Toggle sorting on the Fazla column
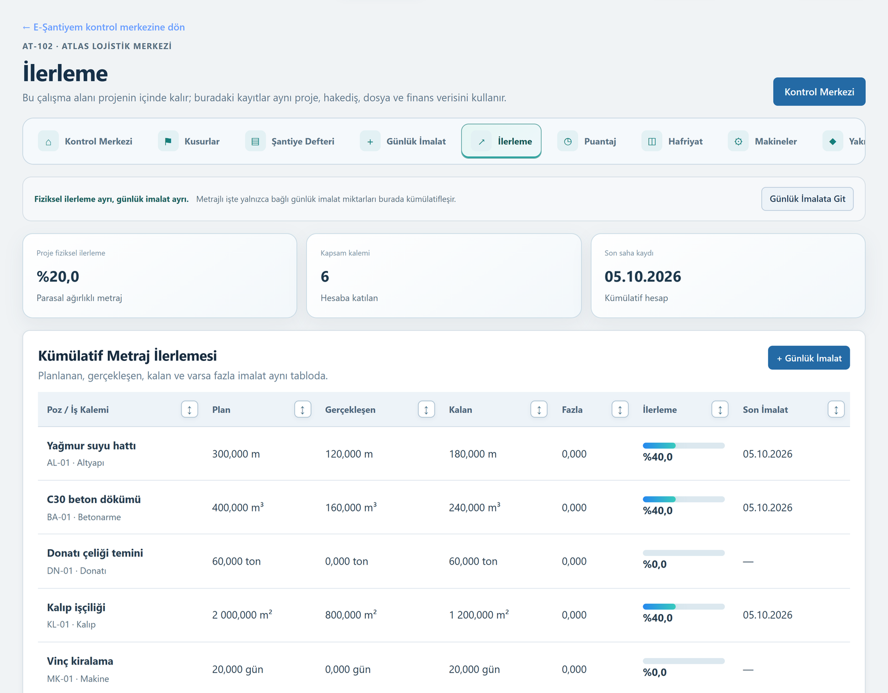888x693 pixels. [x=620, y=410]
